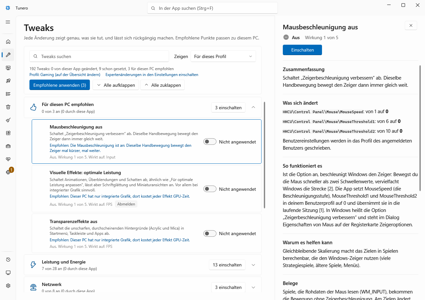Viewport: 425px width, 300px height.
Task: Click '3 einschalten' in 'Für diesen PC empfohlen'
Action: (x=228, y=108)
